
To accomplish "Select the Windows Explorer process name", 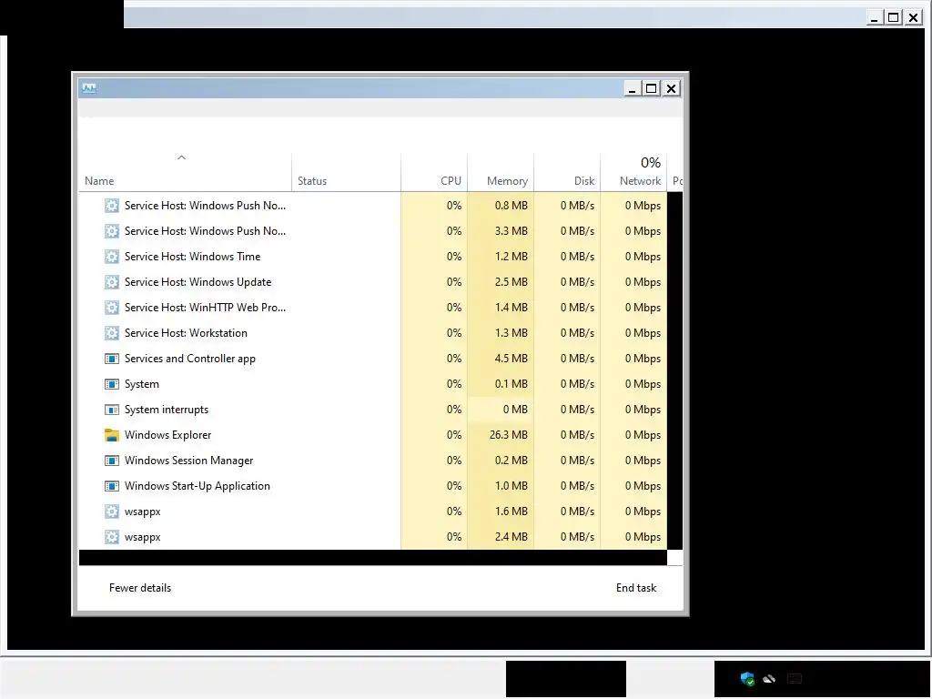I will pos(167,435).
